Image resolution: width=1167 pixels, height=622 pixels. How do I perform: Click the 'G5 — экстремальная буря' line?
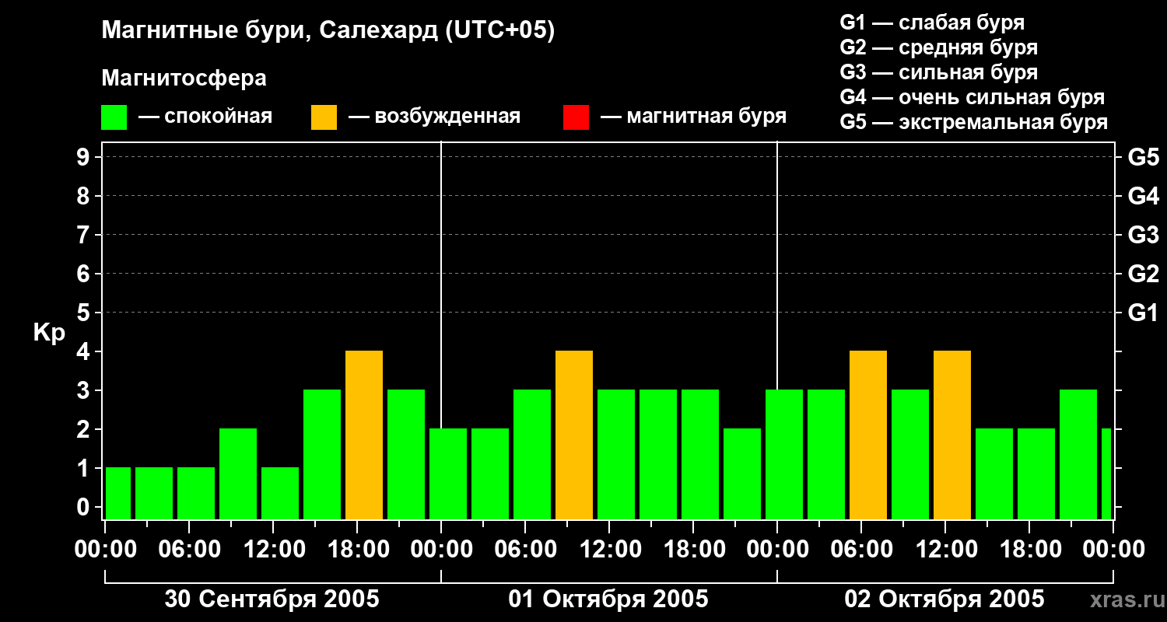click(974, 122)
